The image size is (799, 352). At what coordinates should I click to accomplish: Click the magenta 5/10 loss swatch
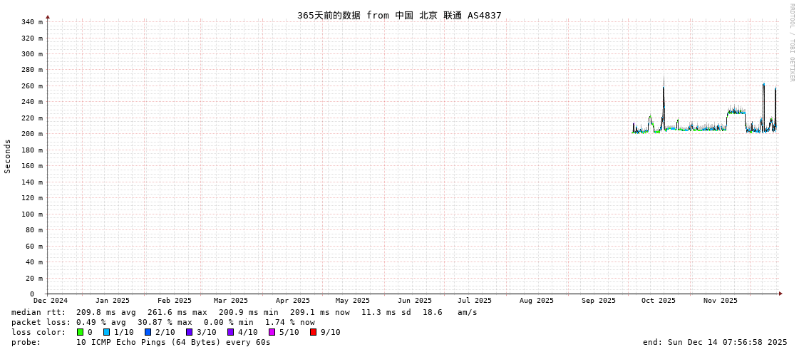tap(272, 332)
